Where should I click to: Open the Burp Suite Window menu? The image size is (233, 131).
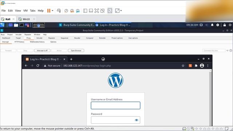(x=37, y=35)
